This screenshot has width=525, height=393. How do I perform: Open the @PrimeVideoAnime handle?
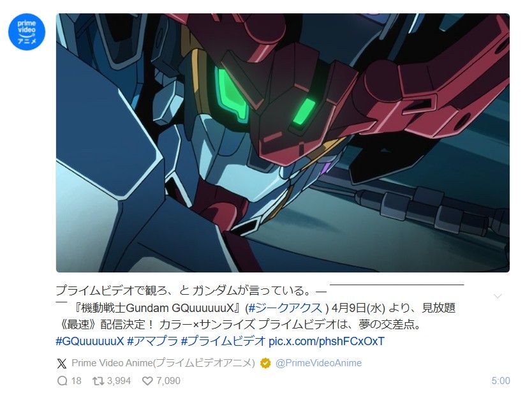pyautogui.click(x=318, y=363)
